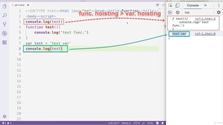
Task: Show the console sidebar
Action: click(x=170, y=12)
